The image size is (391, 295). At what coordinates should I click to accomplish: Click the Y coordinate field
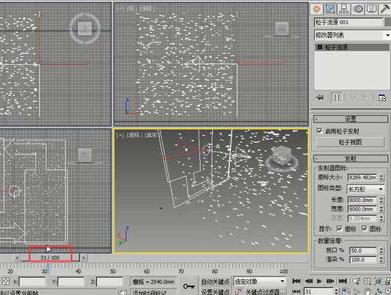[71, 282]
